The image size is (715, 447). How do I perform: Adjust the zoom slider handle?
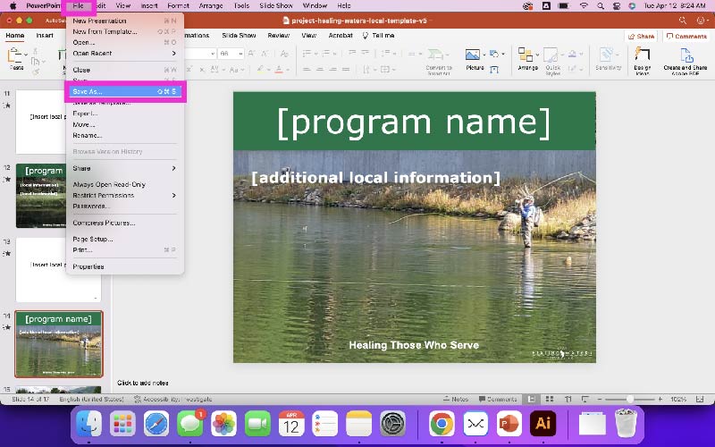point(630,399)
